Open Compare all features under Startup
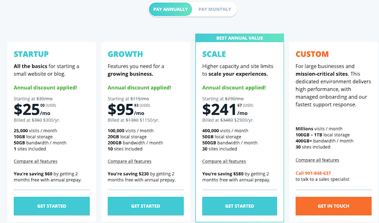This screenshot has width=379, height=223. click(x=36, y=161)
